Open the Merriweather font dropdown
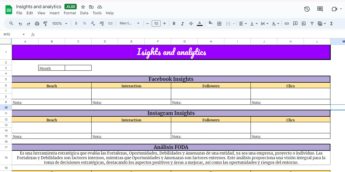The width and height of the screenshot is (345, 172). coord(129,24)
